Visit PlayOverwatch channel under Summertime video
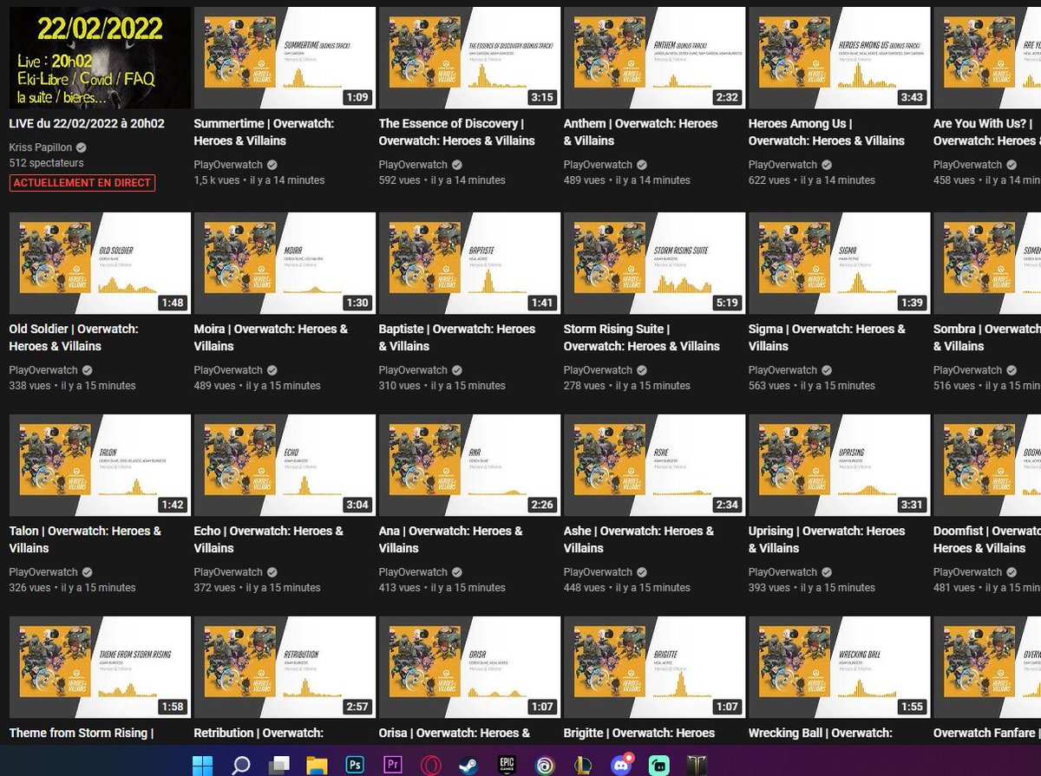The image size is (1041, 776). (228, 165)
